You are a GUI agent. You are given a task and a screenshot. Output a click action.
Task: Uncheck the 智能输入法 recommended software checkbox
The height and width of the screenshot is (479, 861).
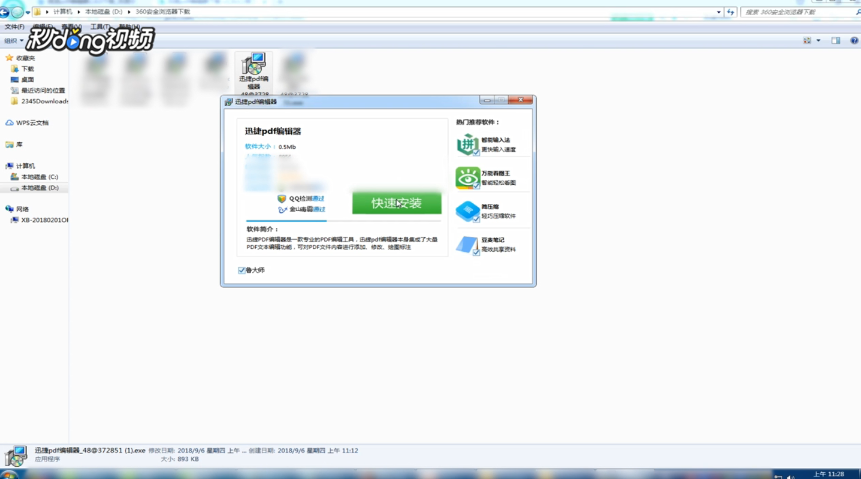(476, 152)
